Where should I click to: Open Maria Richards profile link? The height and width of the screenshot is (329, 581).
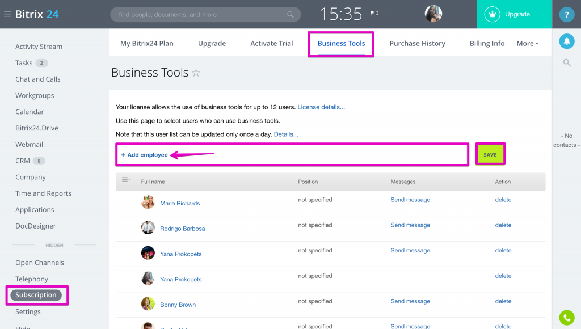pyautogui.click(x=180, y=204)
